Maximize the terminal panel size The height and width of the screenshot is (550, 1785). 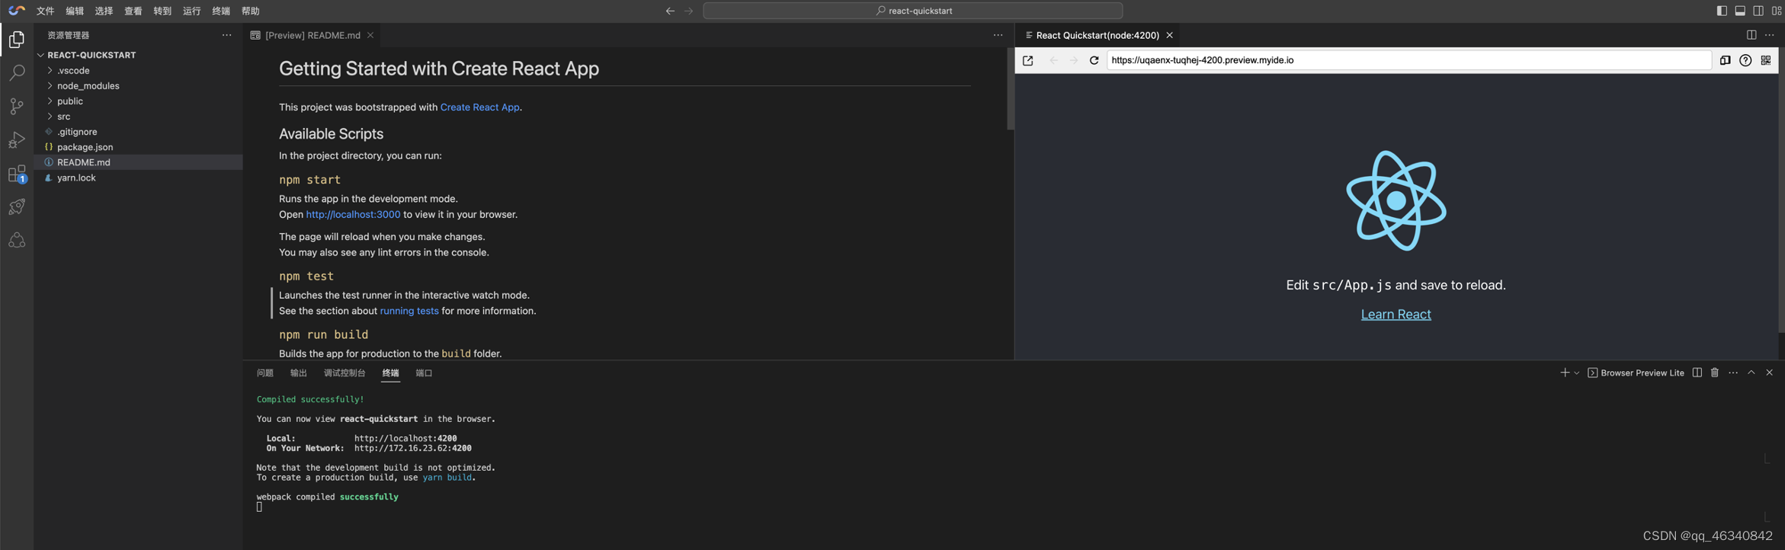(x=1751, y=373)
